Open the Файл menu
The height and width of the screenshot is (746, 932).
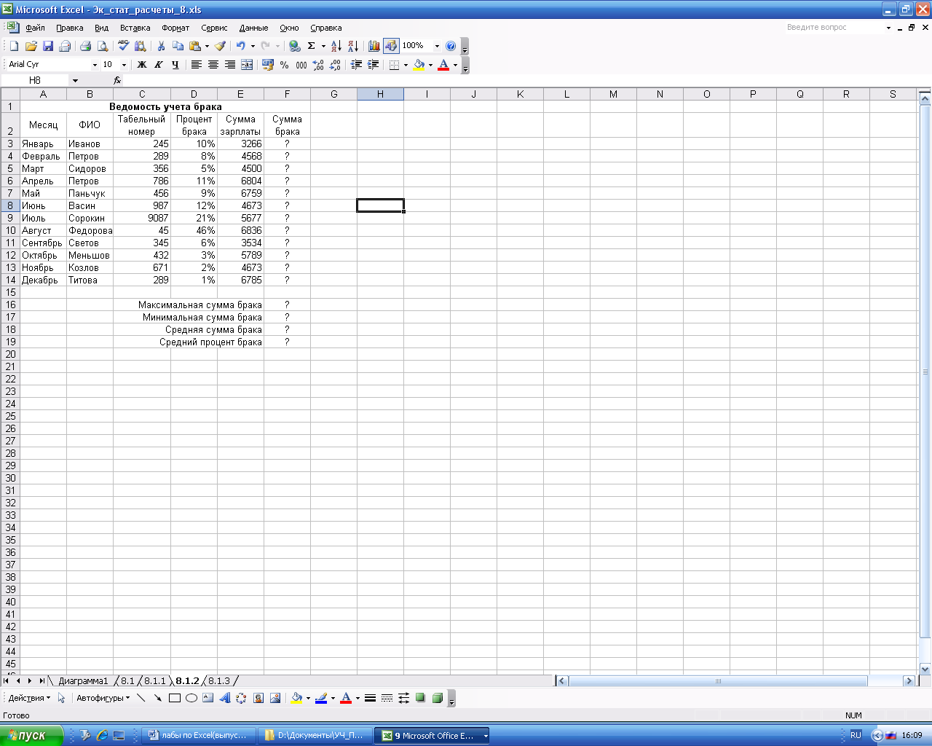pyautogui.click(x=35, y=28)
